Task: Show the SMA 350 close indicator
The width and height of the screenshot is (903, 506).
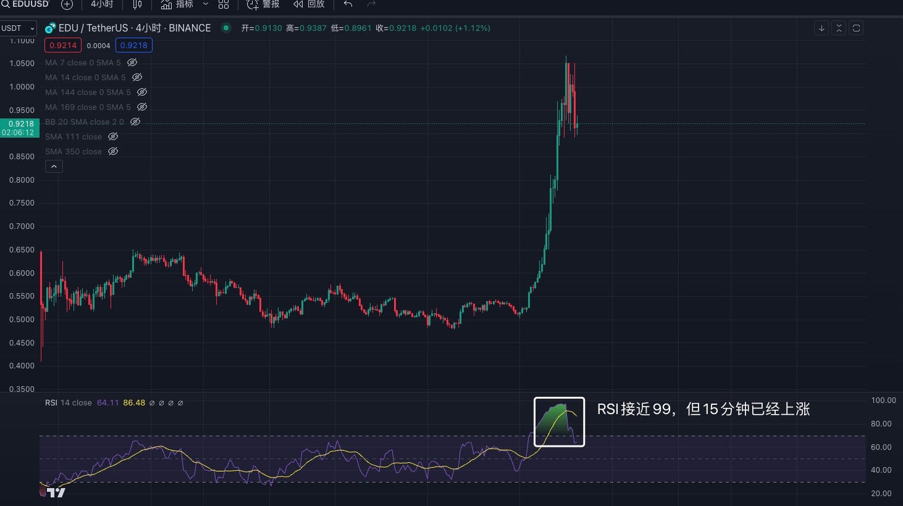Action: [113, 151]
